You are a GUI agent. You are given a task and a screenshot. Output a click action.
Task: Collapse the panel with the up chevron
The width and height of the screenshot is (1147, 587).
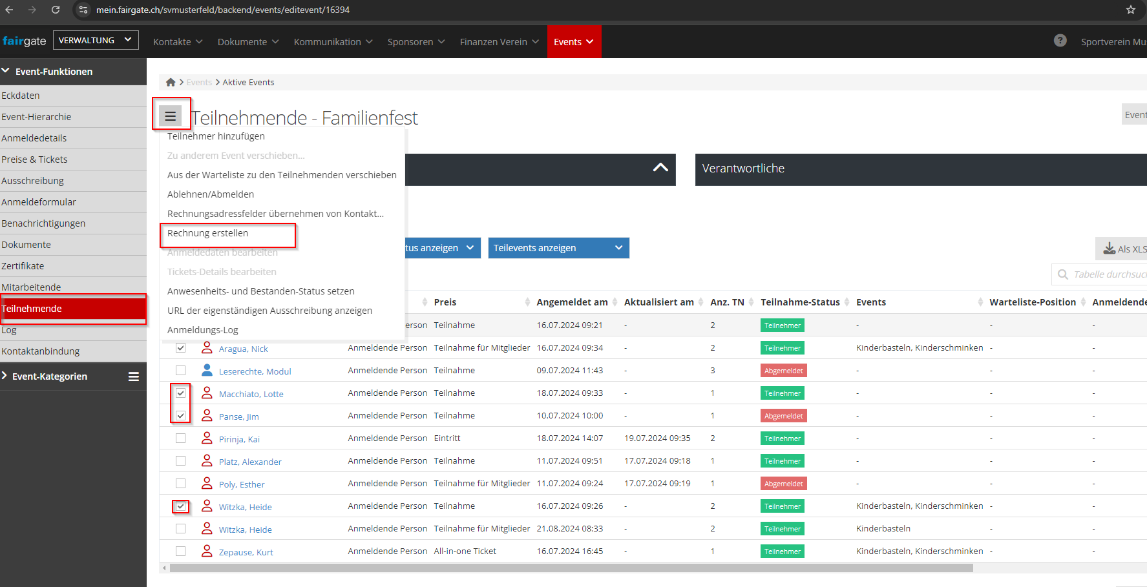click(x=660, y=168)
